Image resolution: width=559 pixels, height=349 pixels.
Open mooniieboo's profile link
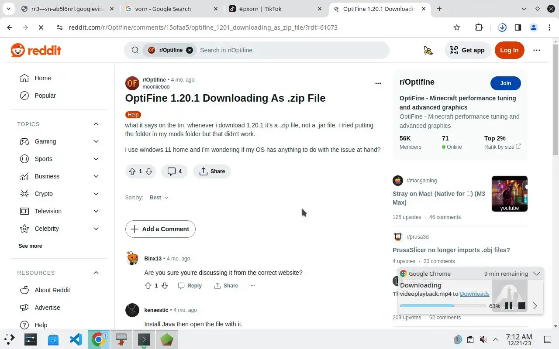point(156,87)
